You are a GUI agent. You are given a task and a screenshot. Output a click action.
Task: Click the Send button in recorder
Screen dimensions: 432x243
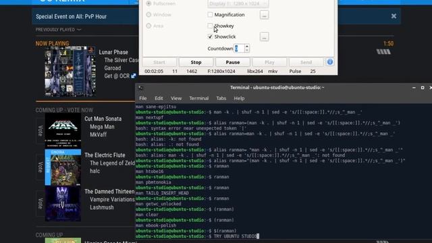[x=306, y=62]
